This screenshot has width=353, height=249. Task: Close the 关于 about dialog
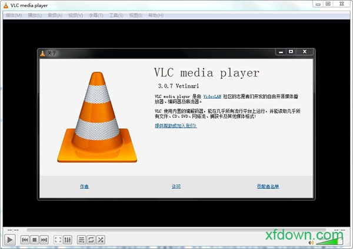(x=305, y=52)
